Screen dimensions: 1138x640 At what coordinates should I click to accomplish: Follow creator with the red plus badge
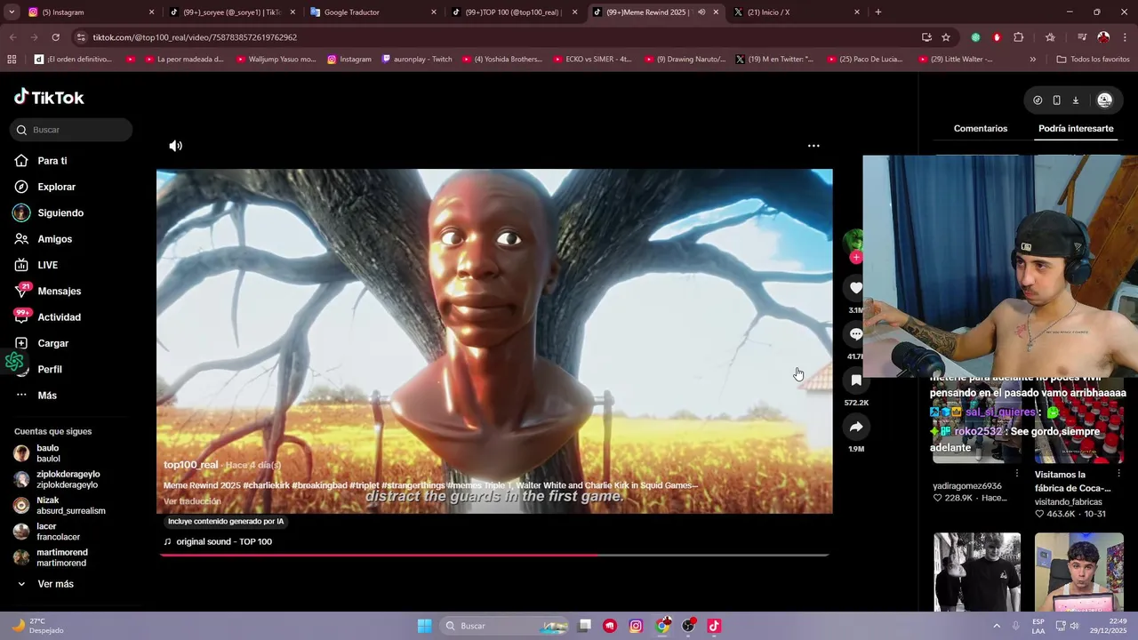click(855, 258)
